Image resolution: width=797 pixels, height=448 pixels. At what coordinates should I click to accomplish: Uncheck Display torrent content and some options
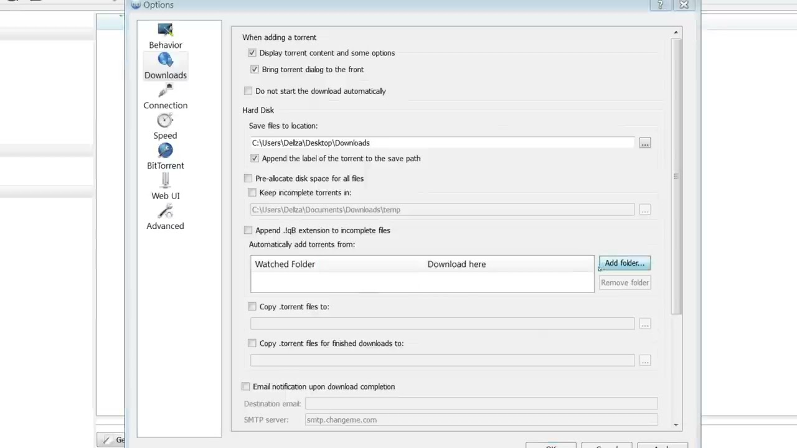252,54
